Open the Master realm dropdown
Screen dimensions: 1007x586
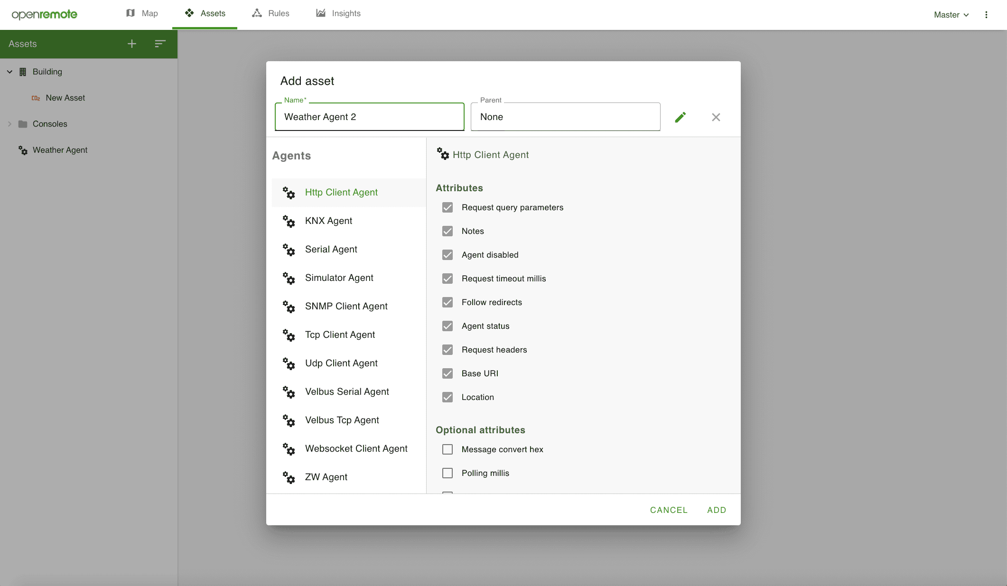(x=951, y=15)
